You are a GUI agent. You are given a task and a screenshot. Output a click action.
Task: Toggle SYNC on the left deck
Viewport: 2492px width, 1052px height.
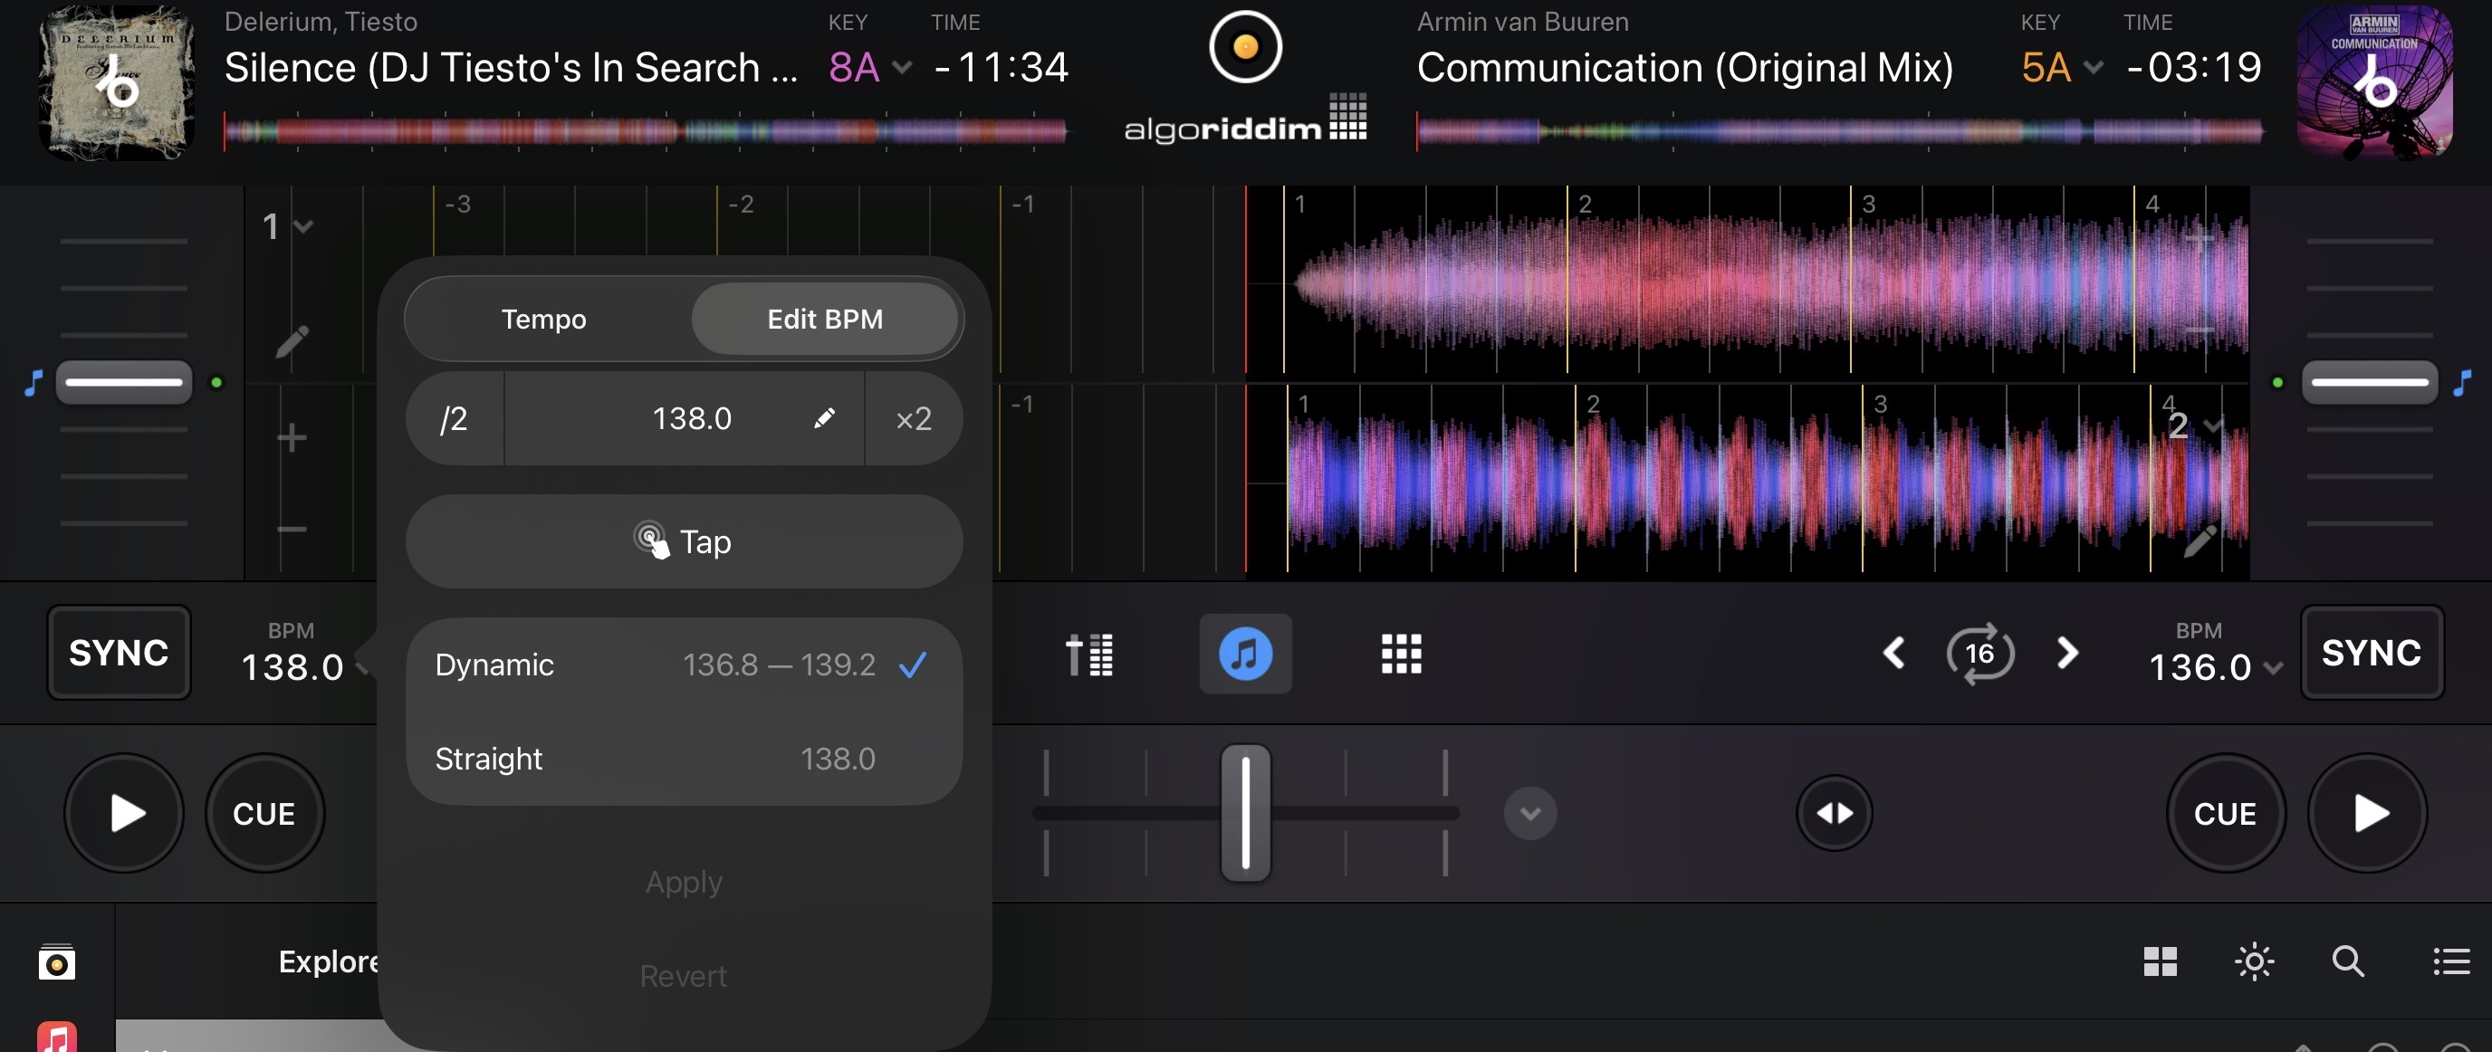tap(119, 653)
